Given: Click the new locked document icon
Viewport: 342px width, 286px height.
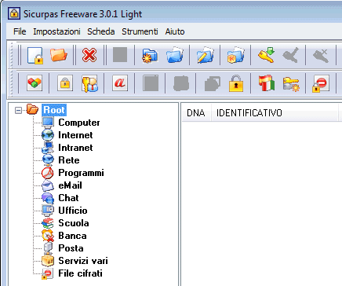Looking at the screenshot, I should [35, 55].
